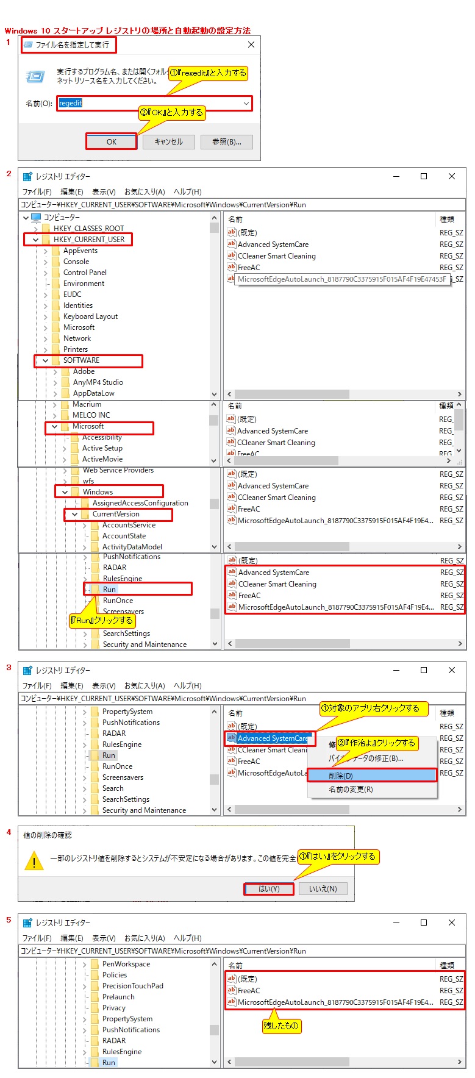The height and width of the screenshot is (1078, 475).
Task: Click the folder icon beside HKEY_CLASSES_ROOT
Action: (x=46, y=229)
